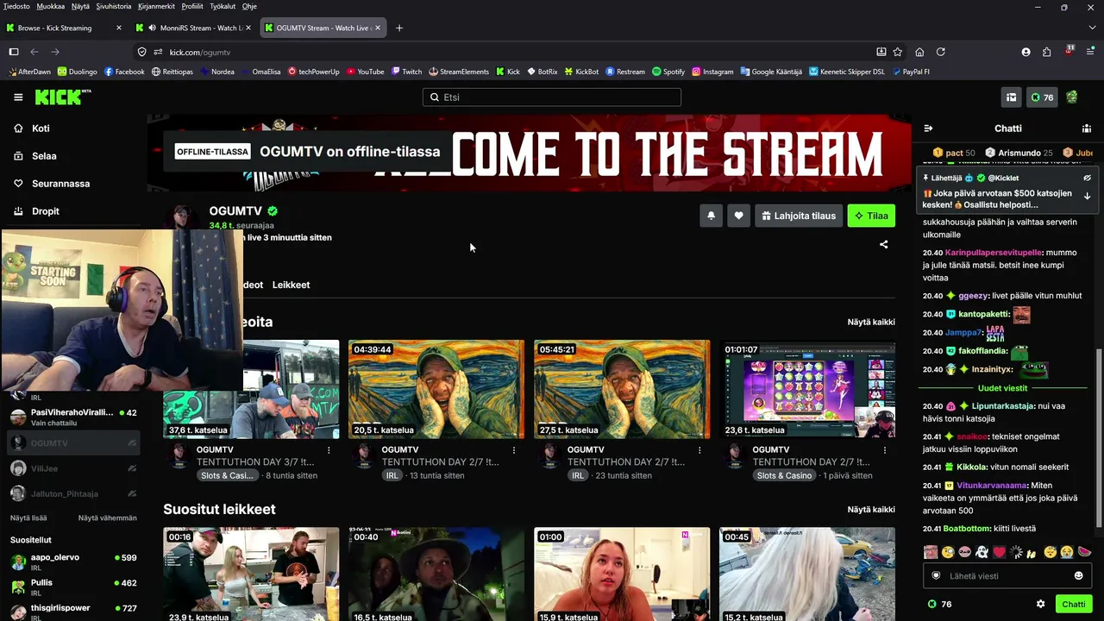Image resolution: width=1104 pixels, height=621 pixels.
Task: Play the 00:16 clip thumbnail
Action: [251, 574]
